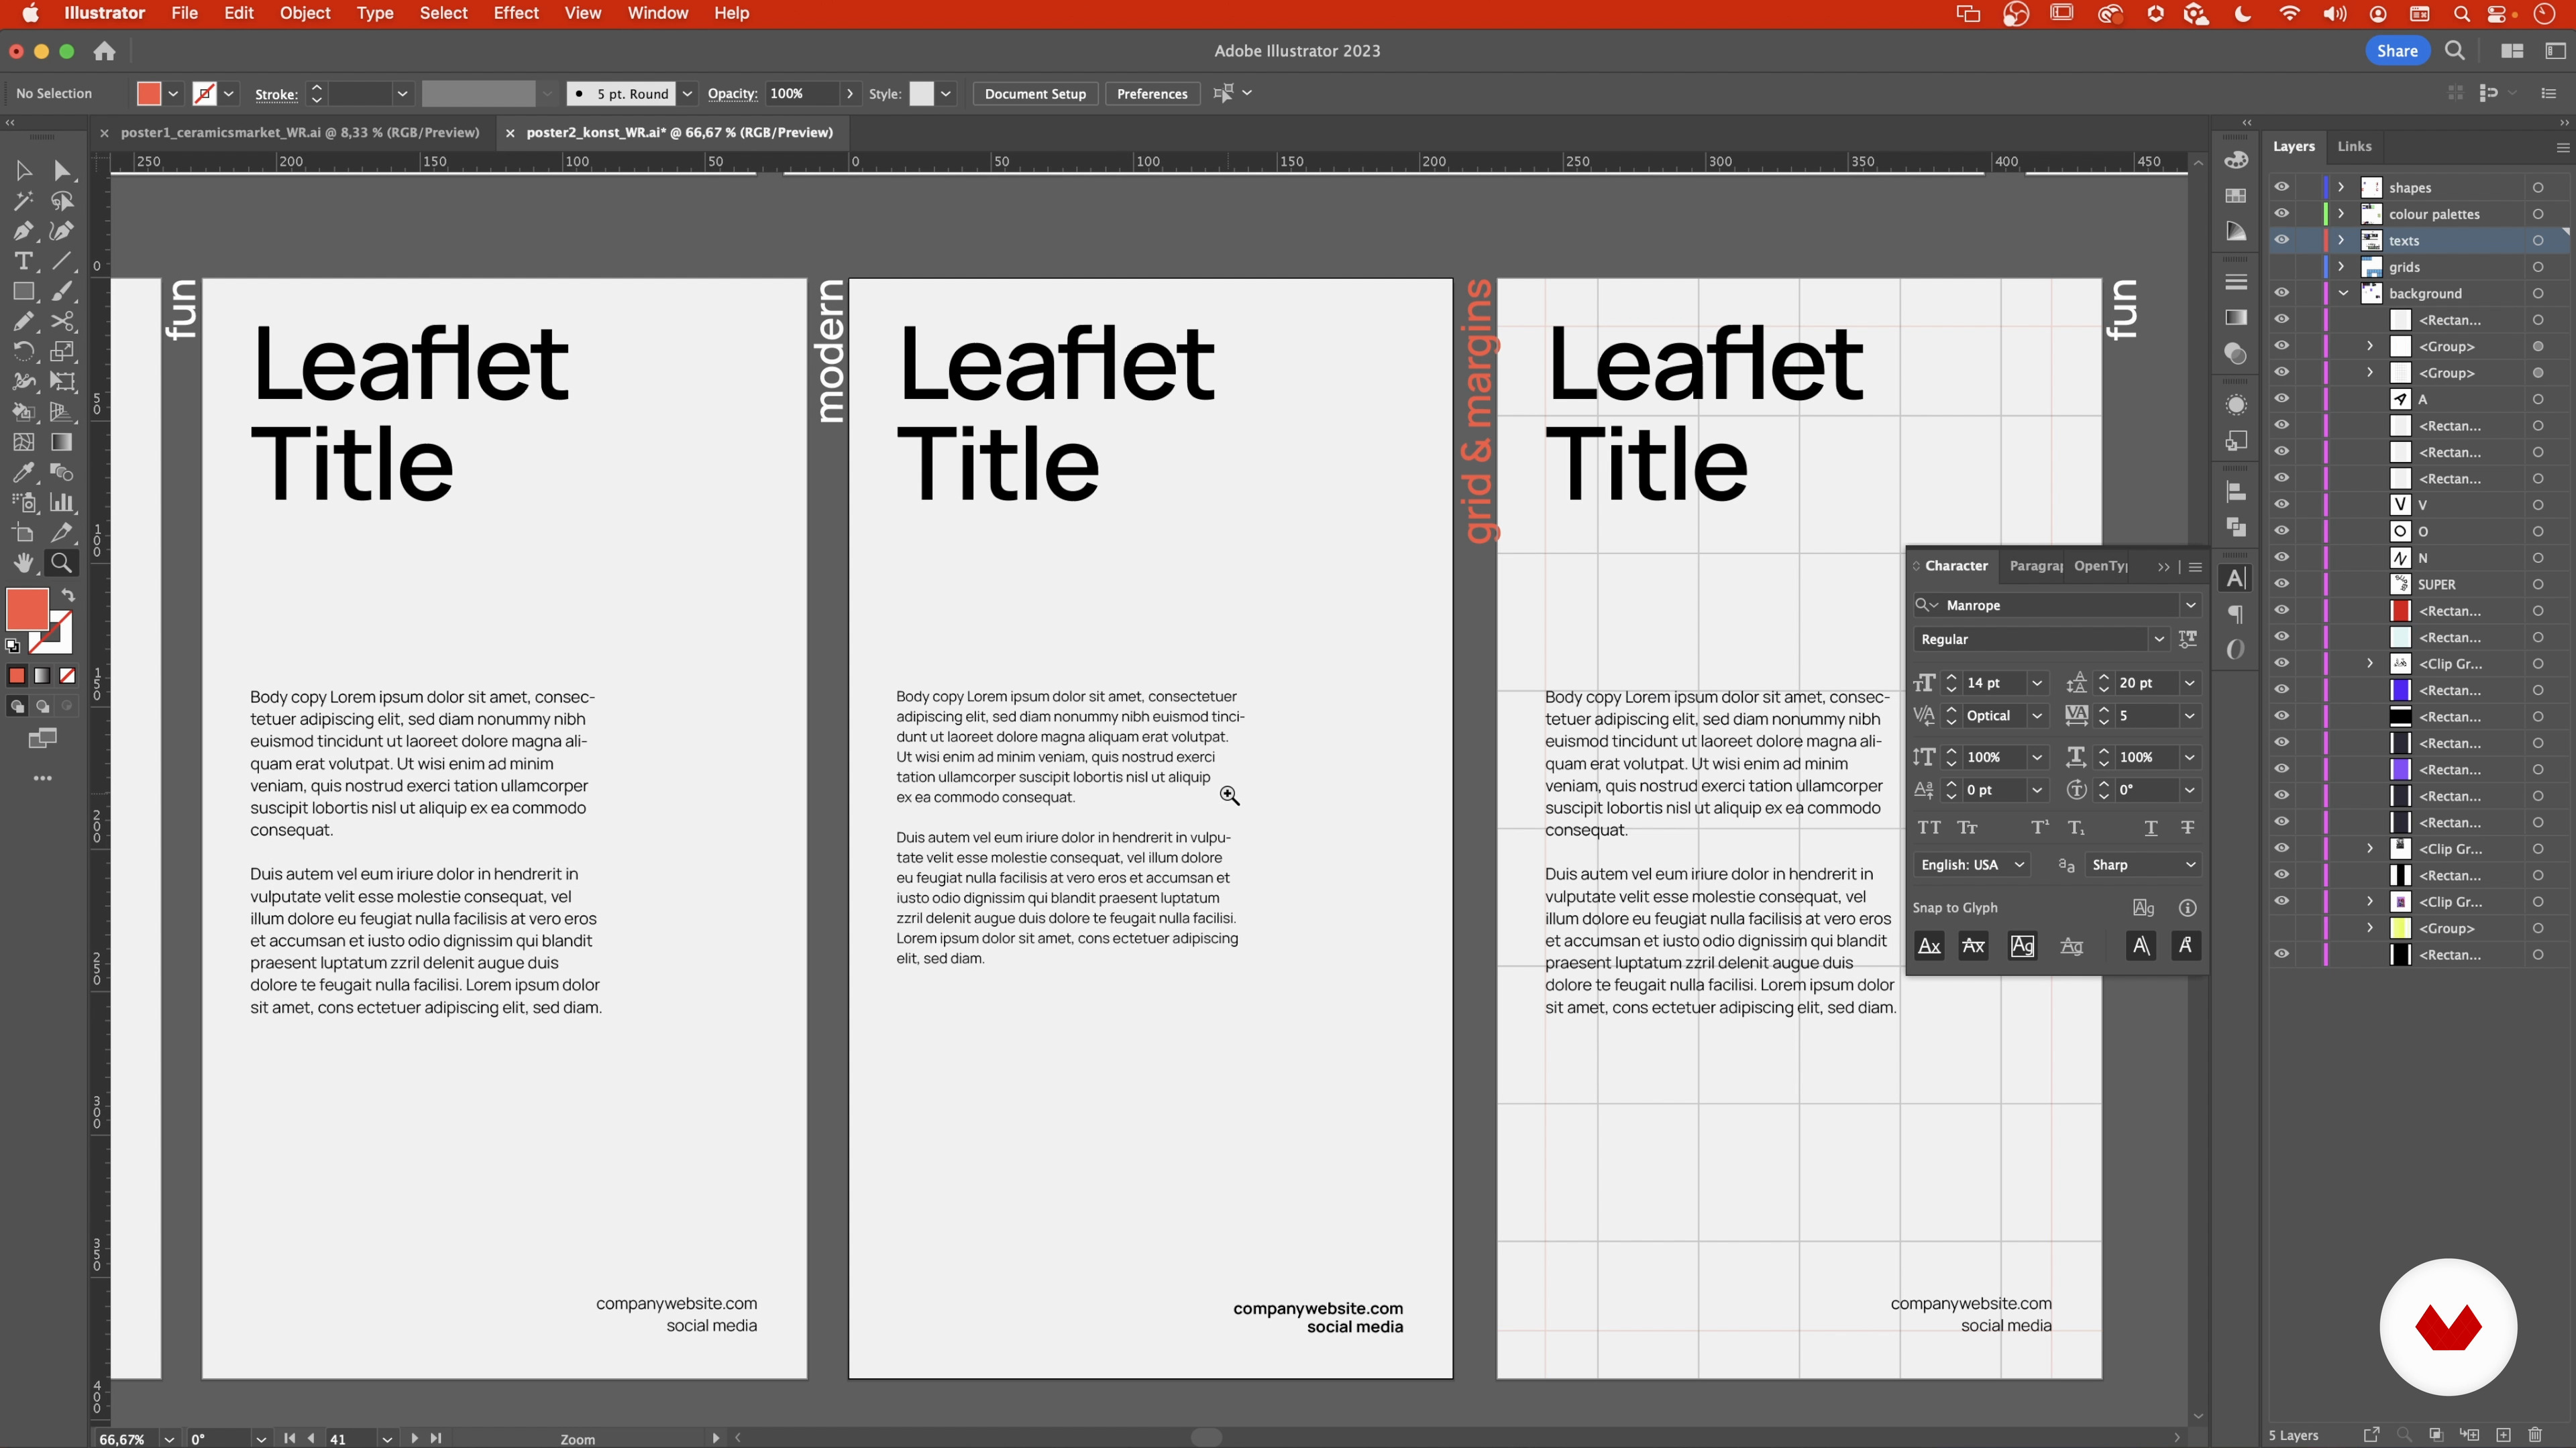Select the Type tool
2576x1448 pixels.
pyautogui.click(x=23, y=262)
